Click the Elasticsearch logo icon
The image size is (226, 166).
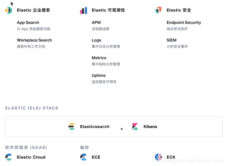(x=72, y=127)
